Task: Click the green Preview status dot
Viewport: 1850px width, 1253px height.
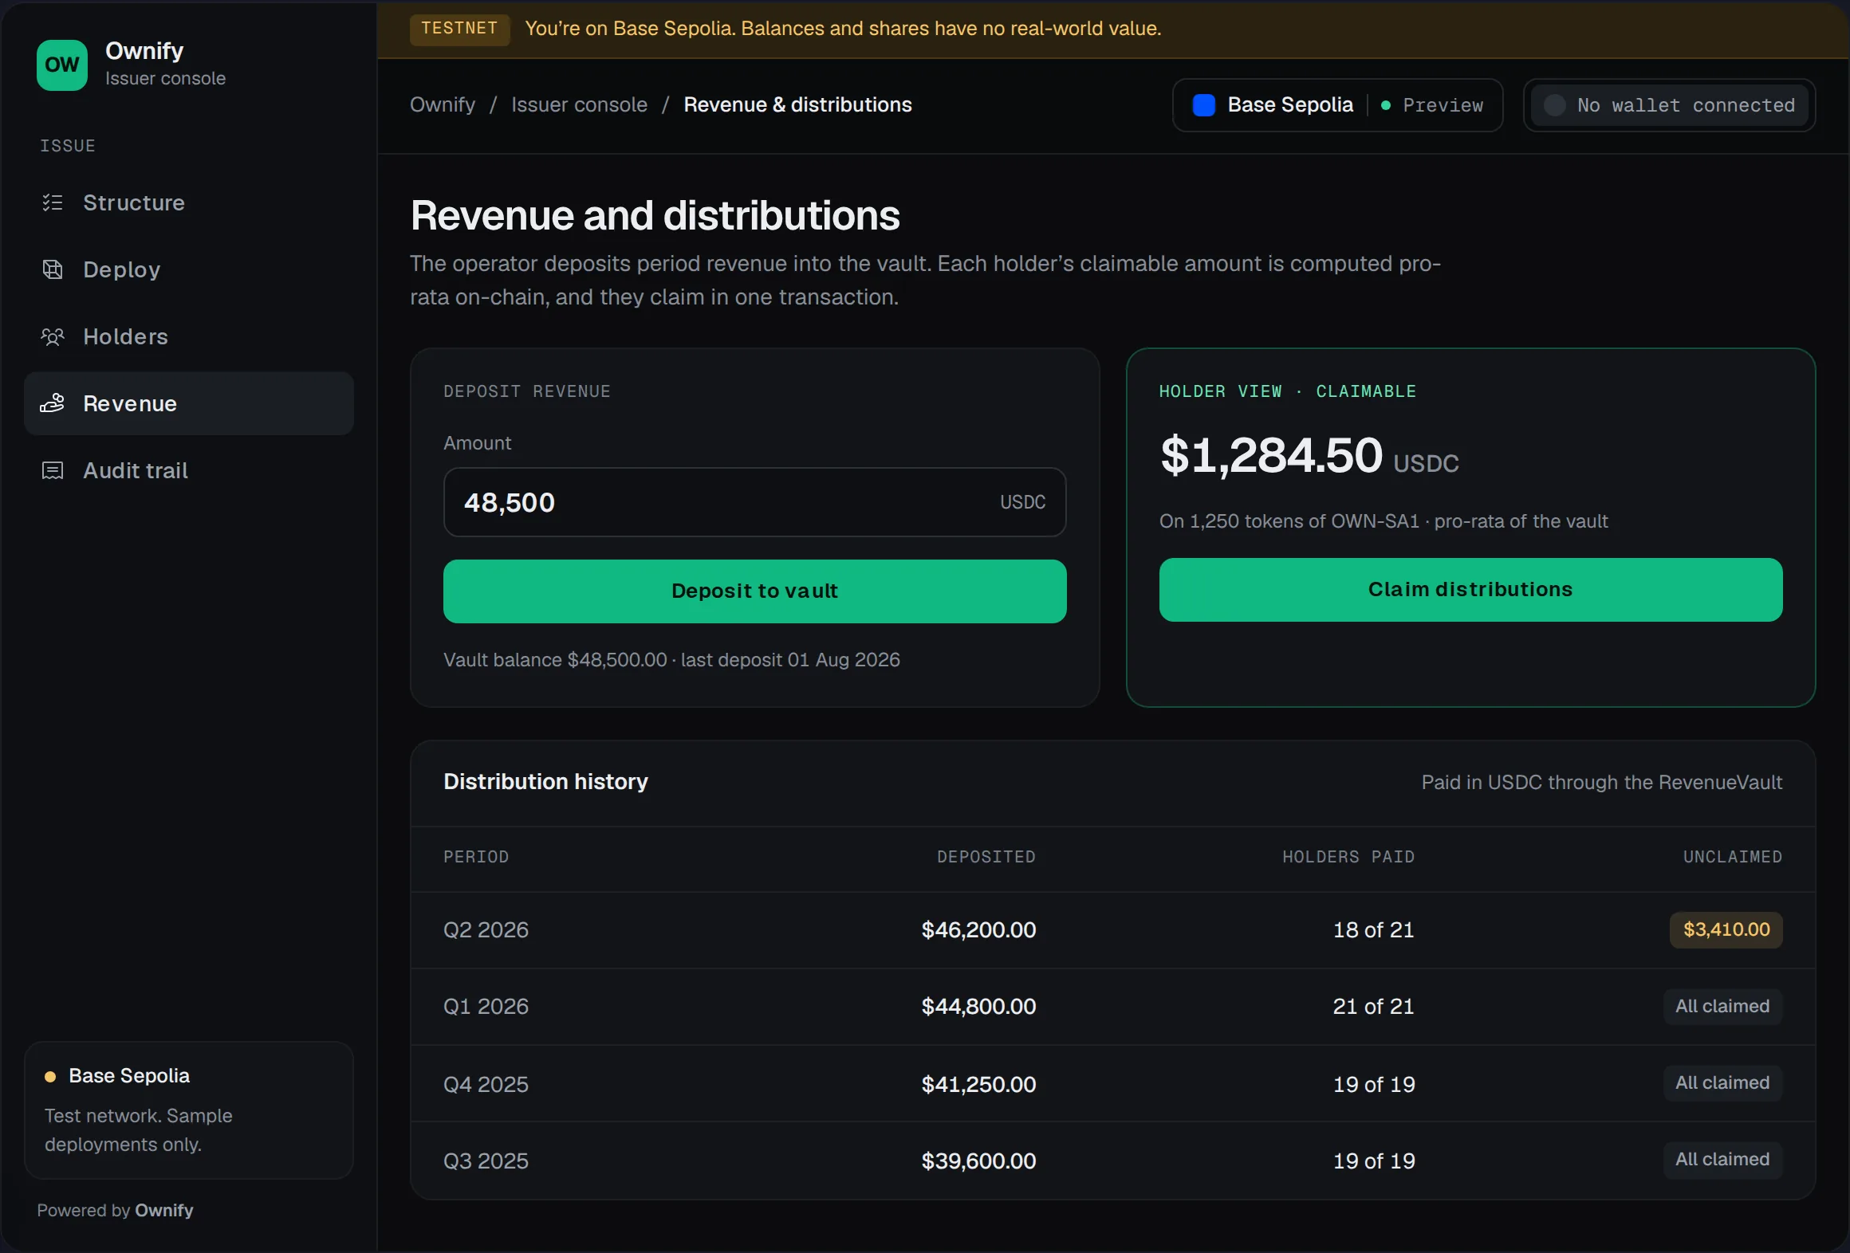Action: click(x=1386, y=105)
